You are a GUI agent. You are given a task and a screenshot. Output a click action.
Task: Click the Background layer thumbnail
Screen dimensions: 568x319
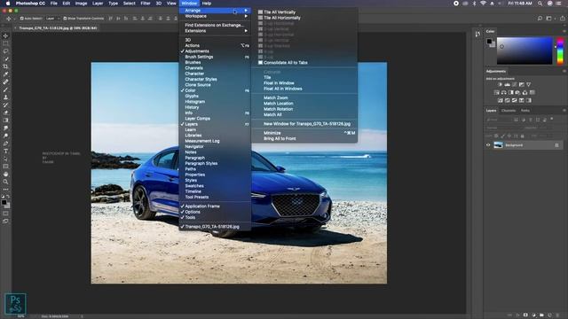pos(499,145)
